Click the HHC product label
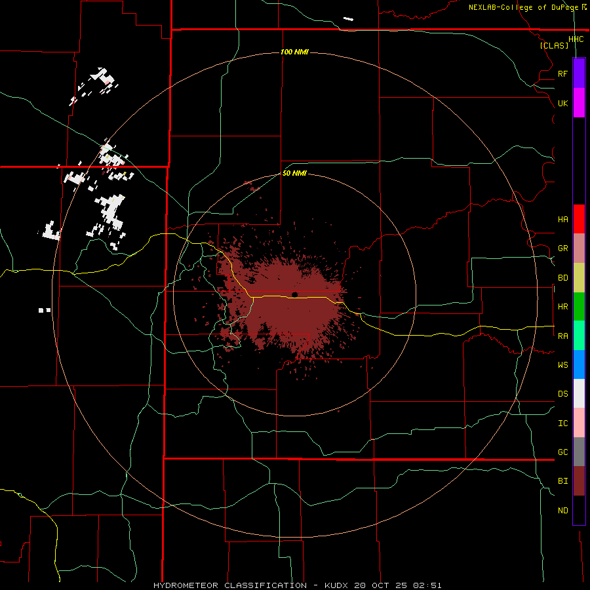 (576, 39)
